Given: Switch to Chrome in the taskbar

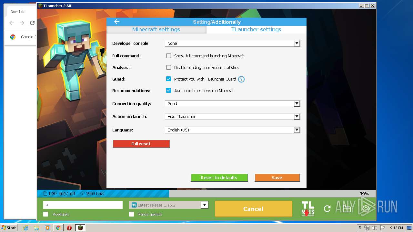Looking at the screenshot, I should point(58,228).
